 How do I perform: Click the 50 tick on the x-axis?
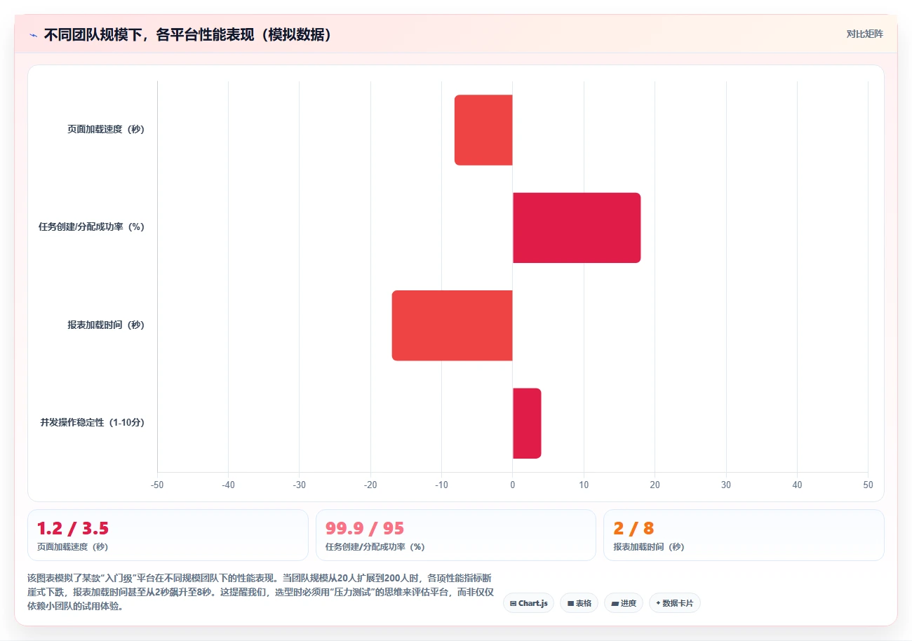pos(869,485)
